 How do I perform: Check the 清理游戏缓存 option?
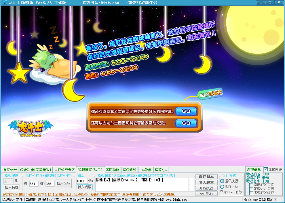point(251,193)
